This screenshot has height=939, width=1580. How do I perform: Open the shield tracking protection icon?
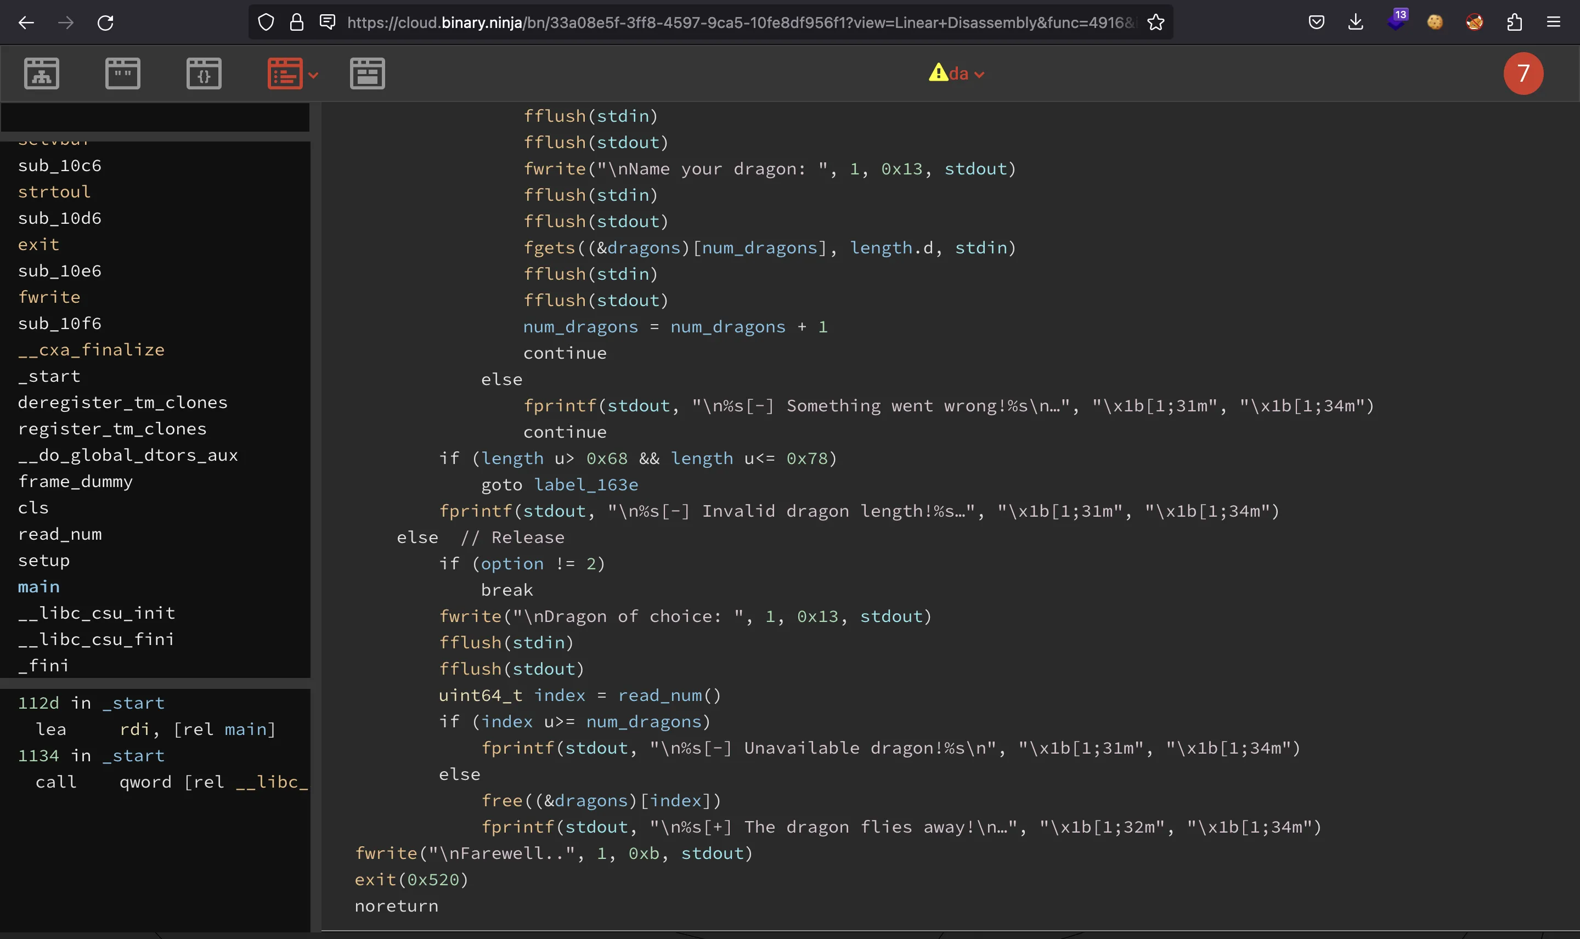pyautogui.click(x=267, y=23)
